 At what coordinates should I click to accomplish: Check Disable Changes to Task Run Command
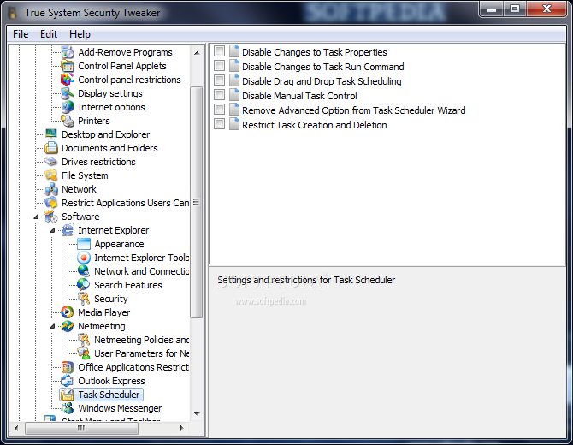coord(219,66)
